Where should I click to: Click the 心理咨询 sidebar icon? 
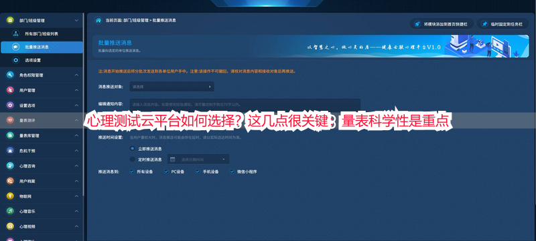[10, 166]
